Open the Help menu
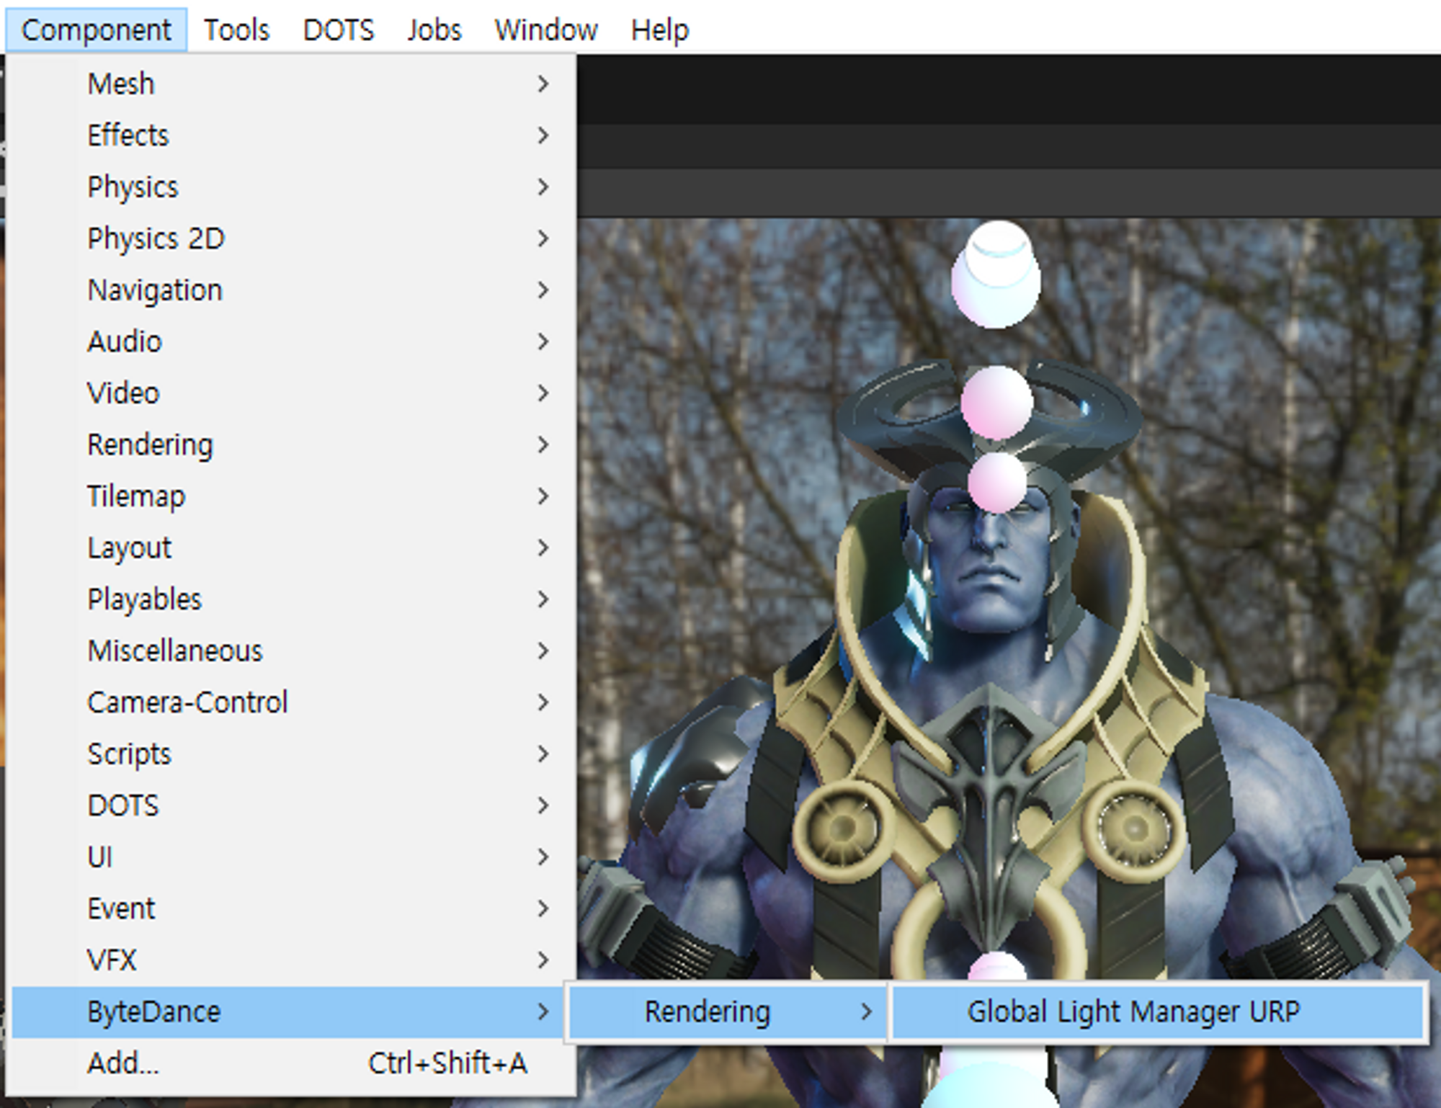Screen dimensions: 1441x1108 659,30
